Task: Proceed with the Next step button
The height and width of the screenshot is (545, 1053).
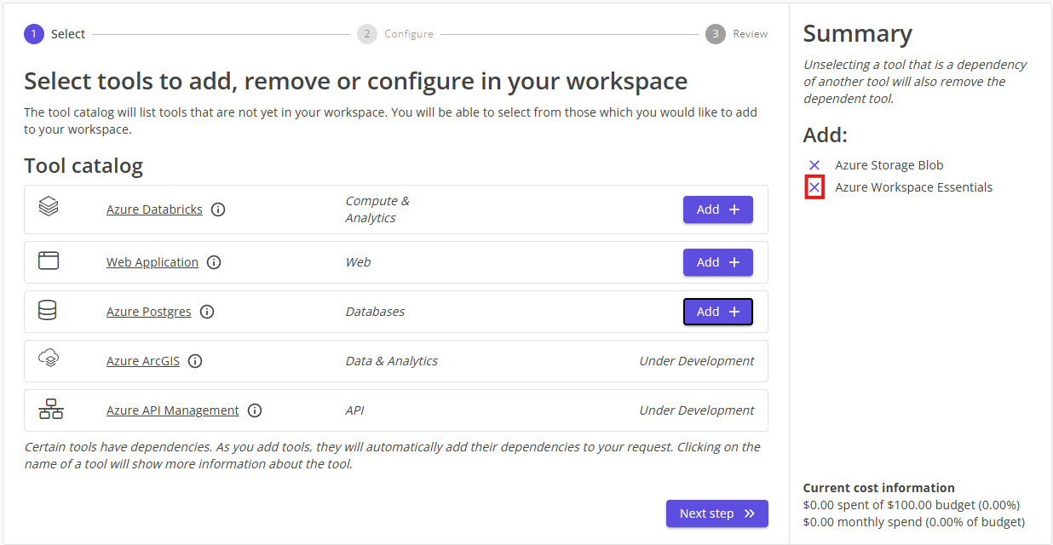Action: (716, 513)
